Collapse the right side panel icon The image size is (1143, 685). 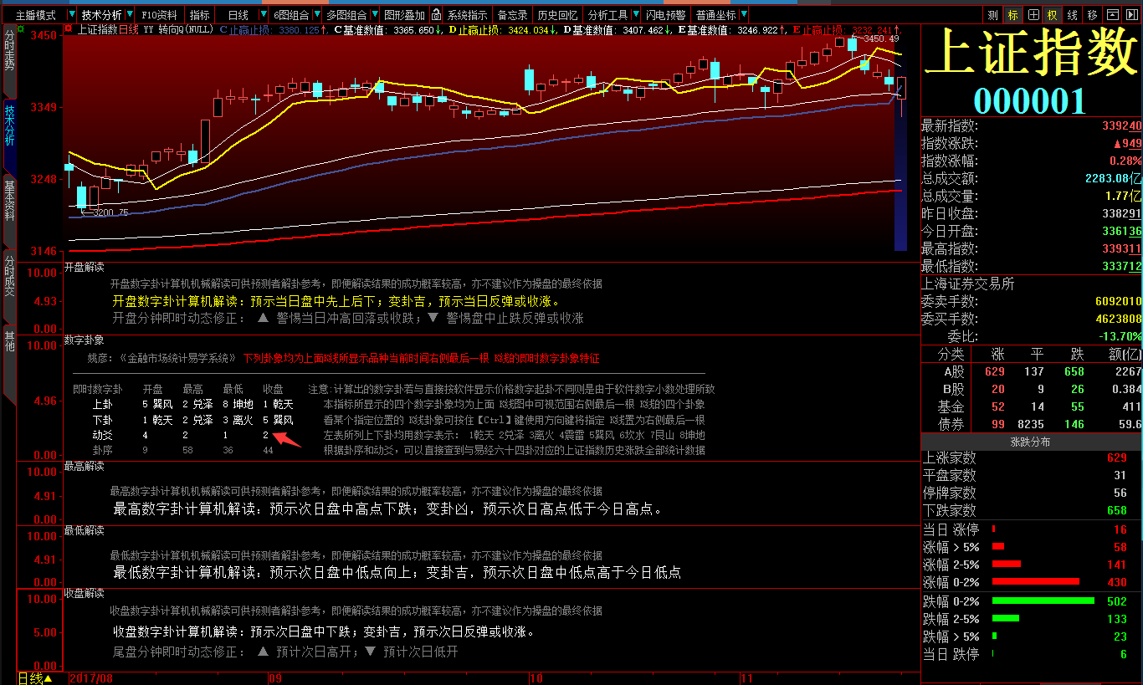click(1132, 15)
